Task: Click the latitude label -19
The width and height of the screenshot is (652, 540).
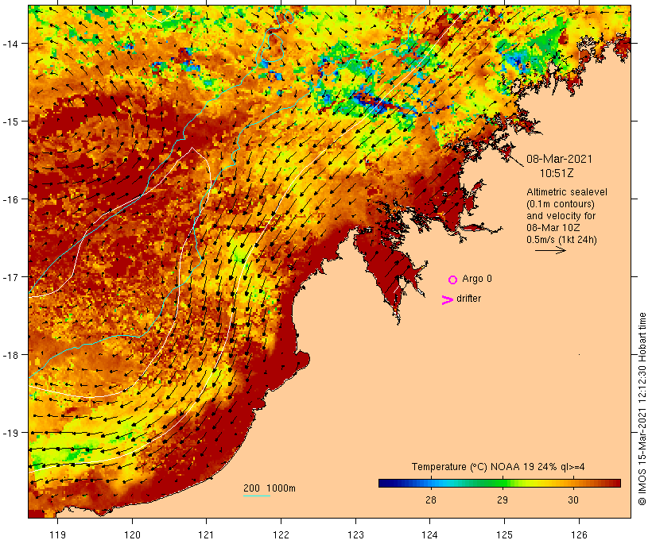Action: [10, 433]
